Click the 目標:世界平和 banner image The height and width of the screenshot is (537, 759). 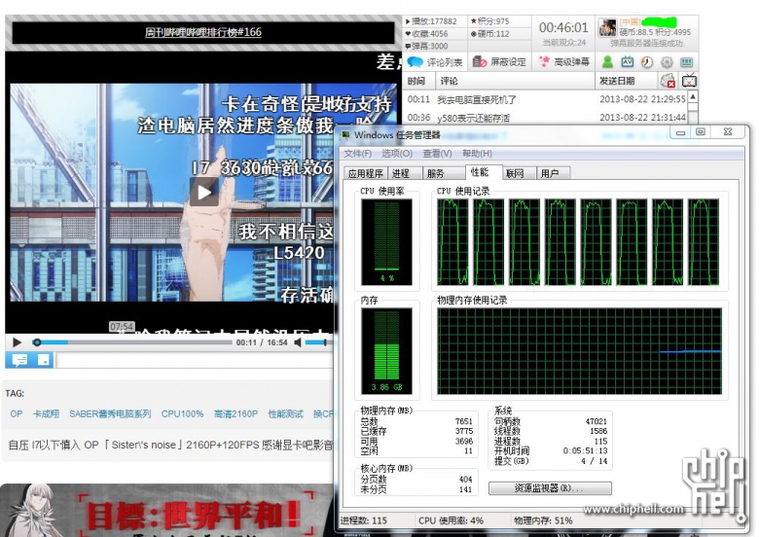[167, 511]
